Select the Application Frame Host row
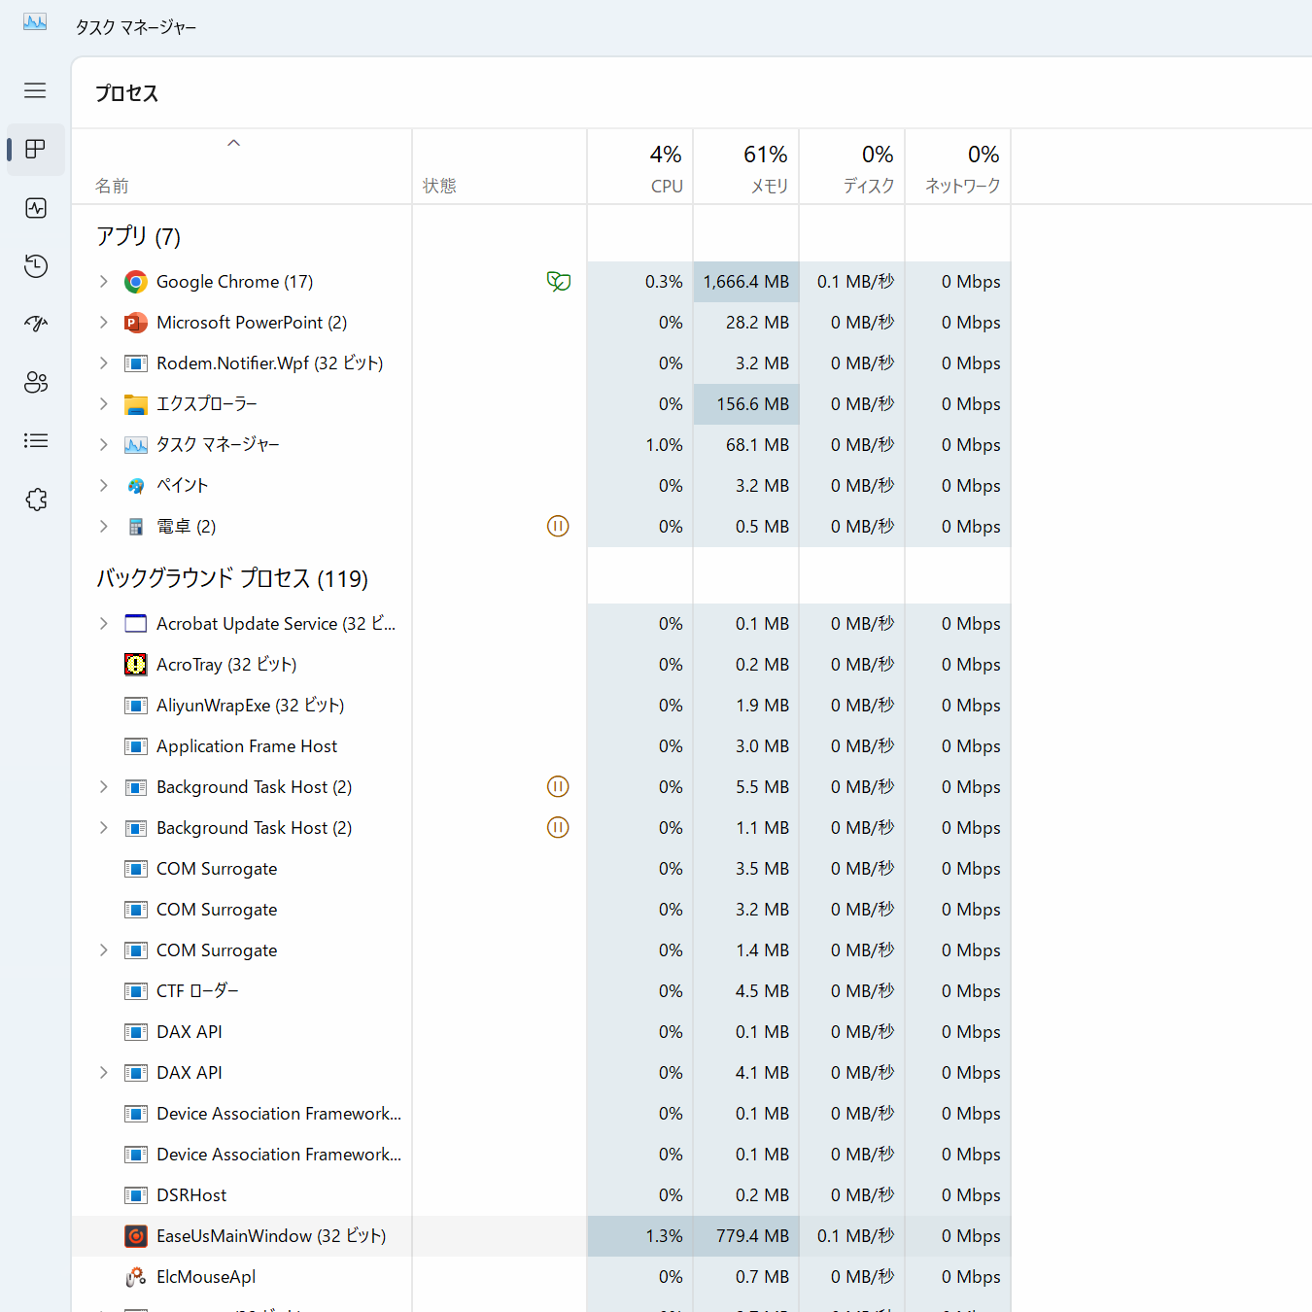 [x=541, y=746]
